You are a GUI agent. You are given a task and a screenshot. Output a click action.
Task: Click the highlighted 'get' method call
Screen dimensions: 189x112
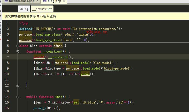[x=76, y=102]
